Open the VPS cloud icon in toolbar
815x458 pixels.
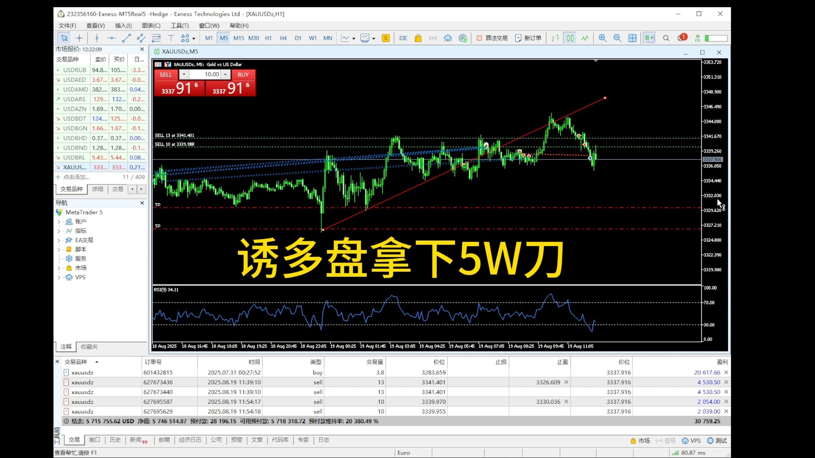tap(448, 38)
